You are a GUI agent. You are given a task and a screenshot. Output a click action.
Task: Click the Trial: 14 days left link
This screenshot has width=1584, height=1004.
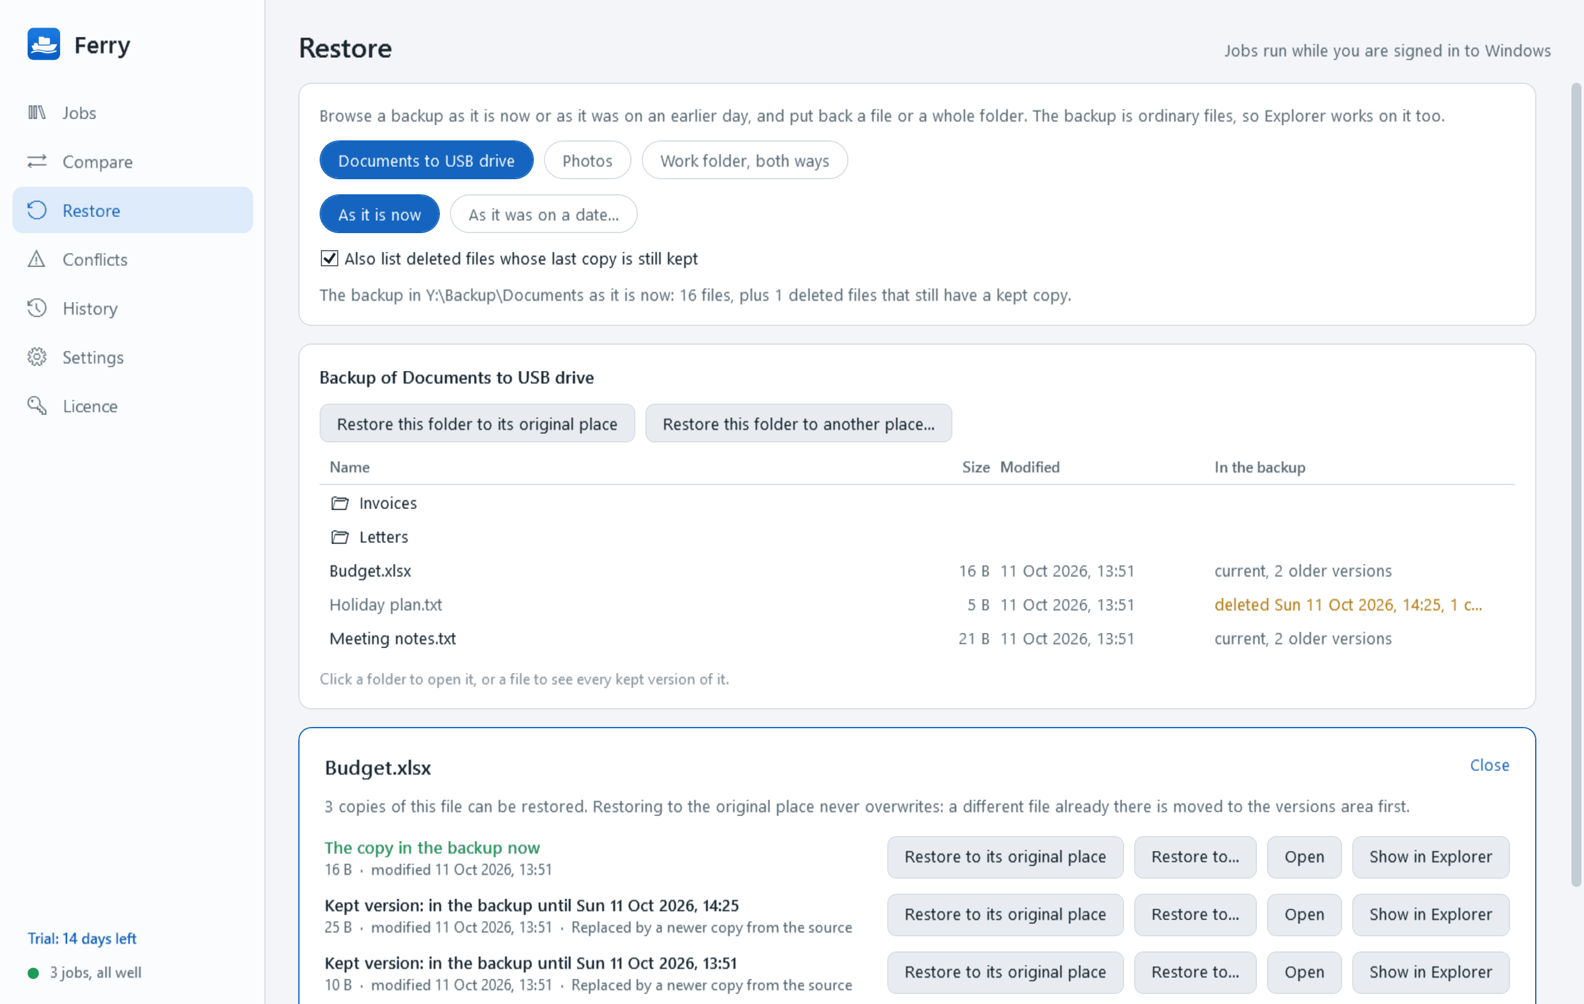tap(81, 938)
